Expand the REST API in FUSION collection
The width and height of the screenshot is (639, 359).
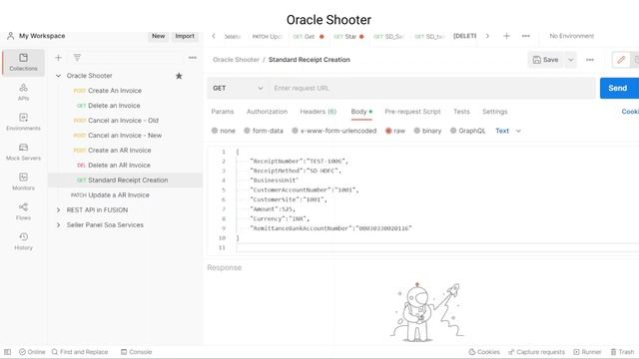pyautogui.click(x=58, y=210)
